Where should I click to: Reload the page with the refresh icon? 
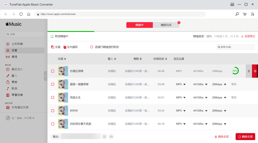(x=21, y=14)
